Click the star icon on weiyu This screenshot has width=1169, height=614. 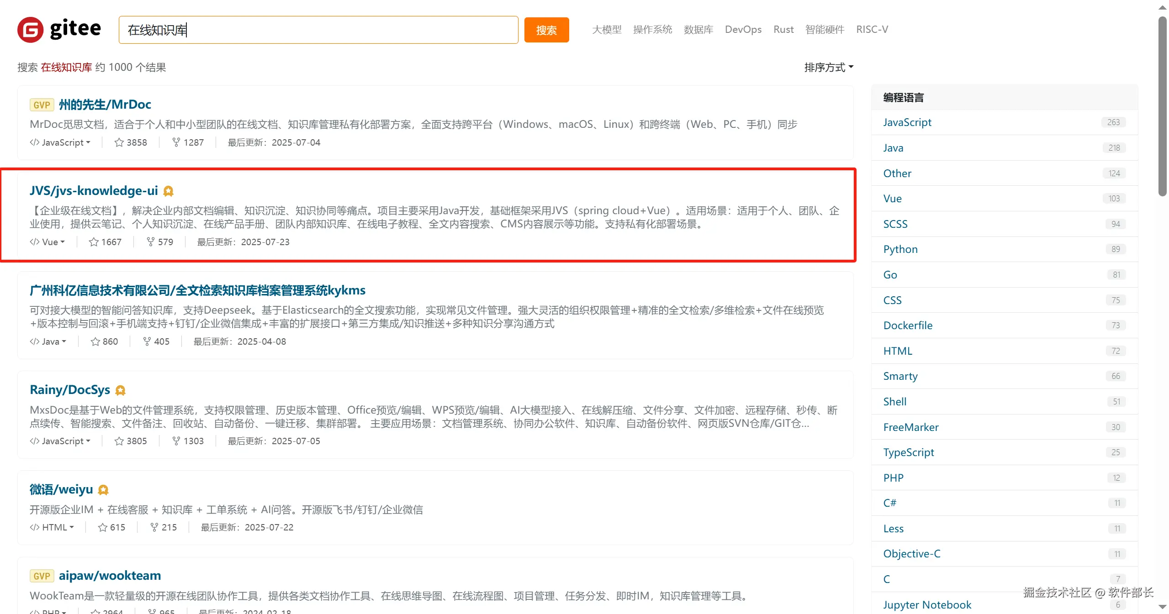[102, 527]
